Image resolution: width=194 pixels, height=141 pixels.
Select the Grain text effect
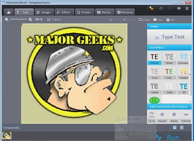(x=155, y=73)
